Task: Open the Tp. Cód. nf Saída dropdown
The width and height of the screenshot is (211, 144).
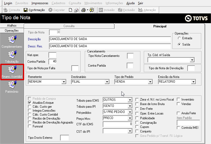Action: click(192, 60)
